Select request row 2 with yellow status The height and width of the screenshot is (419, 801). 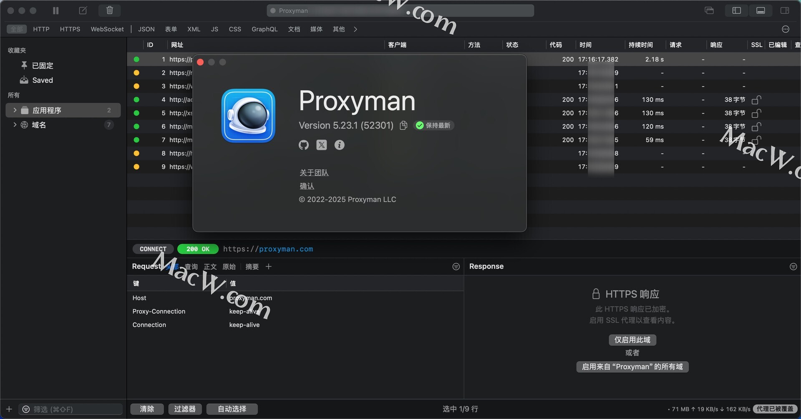click(x=463, y=73)
